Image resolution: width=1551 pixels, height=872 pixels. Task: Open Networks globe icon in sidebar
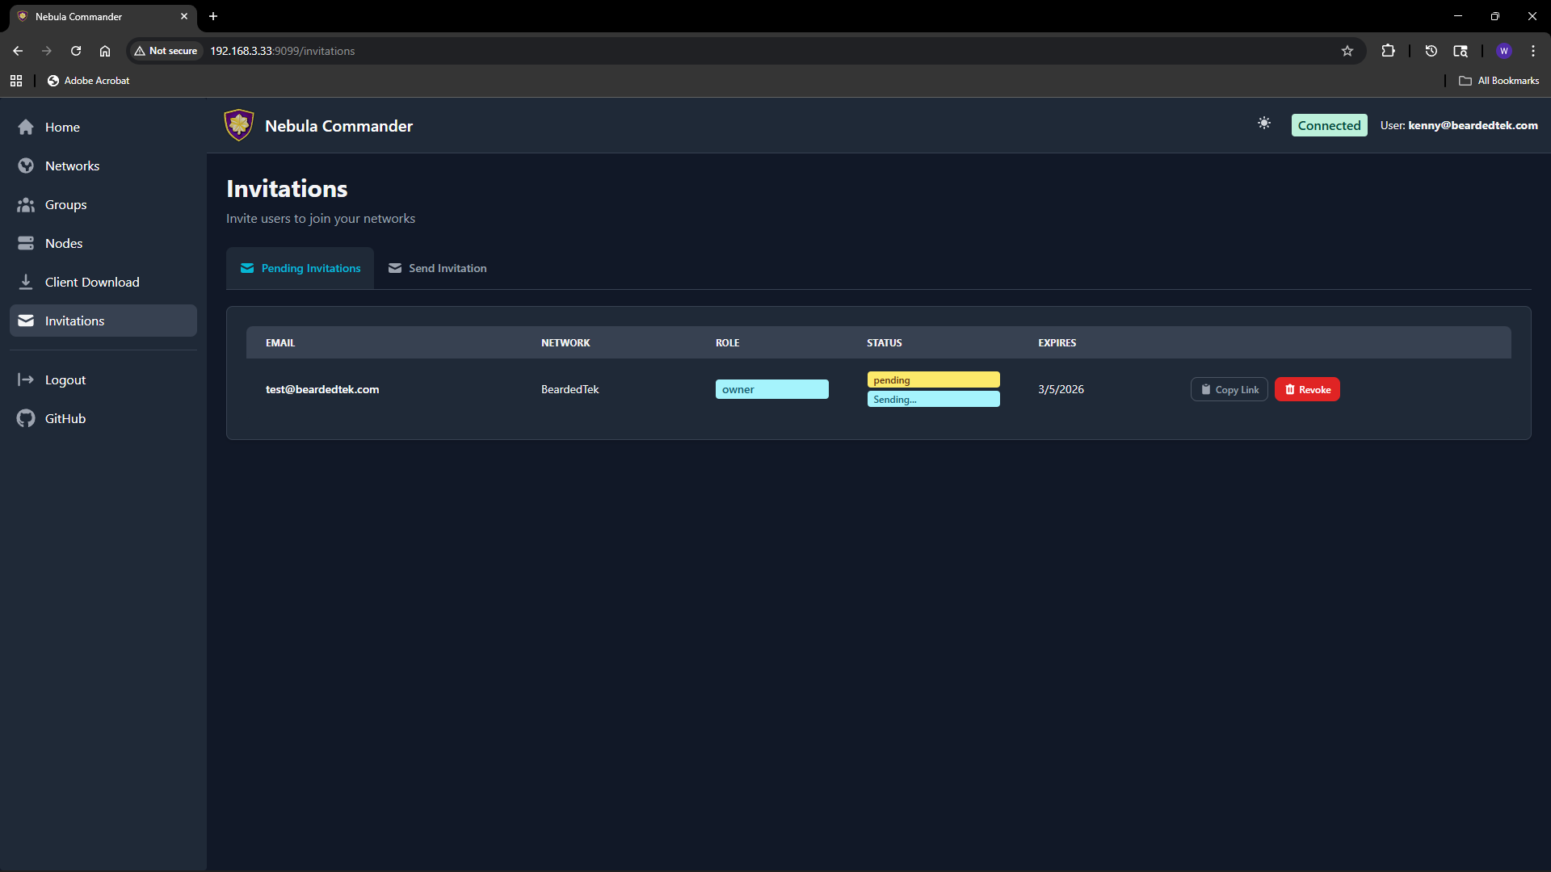[x=26, y=166]
